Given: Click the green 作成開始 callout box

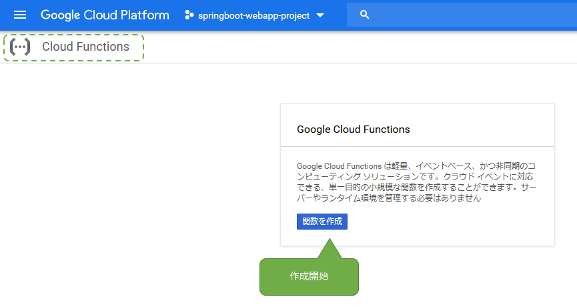Looking at the screenshot, I should (x=309, y=276).
